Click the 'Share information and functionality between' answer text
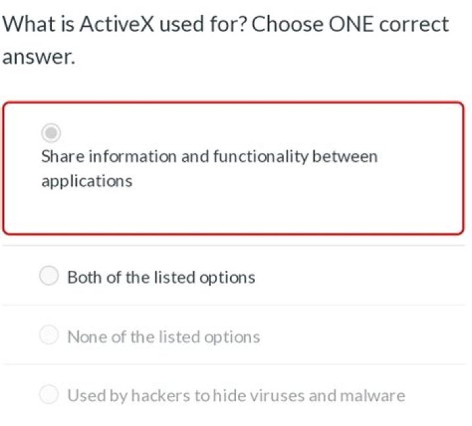The width and height of the screenshot is (472, 426). coord(209,157)
